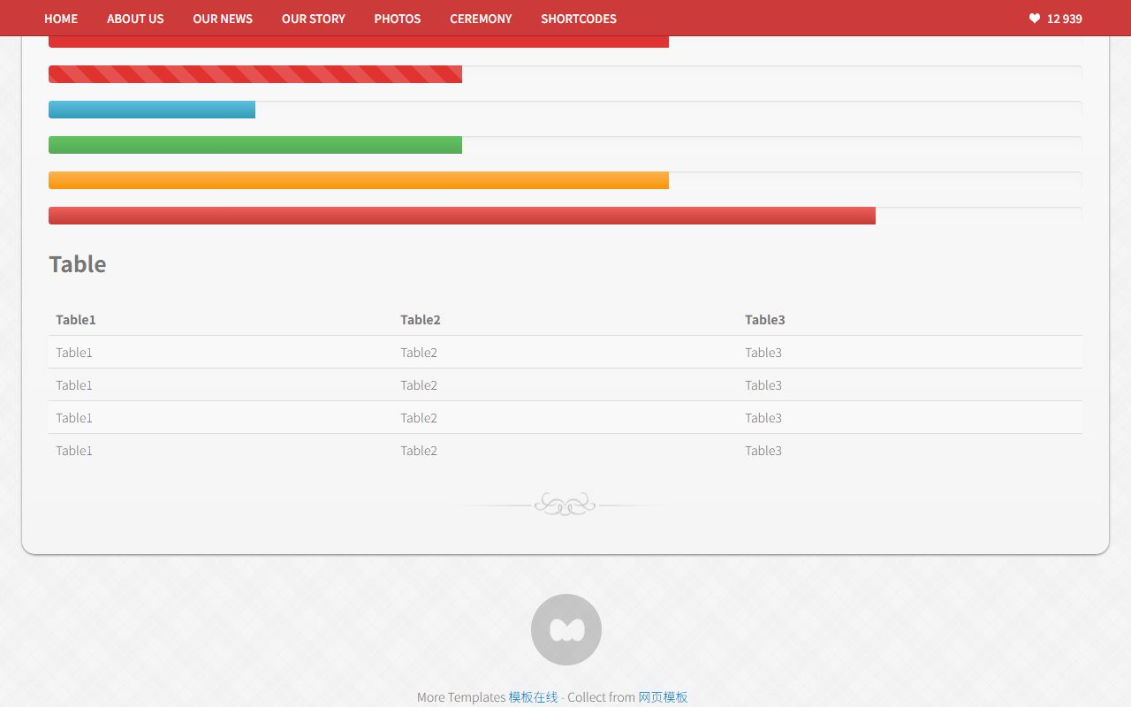
Task: Click the heart likes icon
Action: 1035,19
